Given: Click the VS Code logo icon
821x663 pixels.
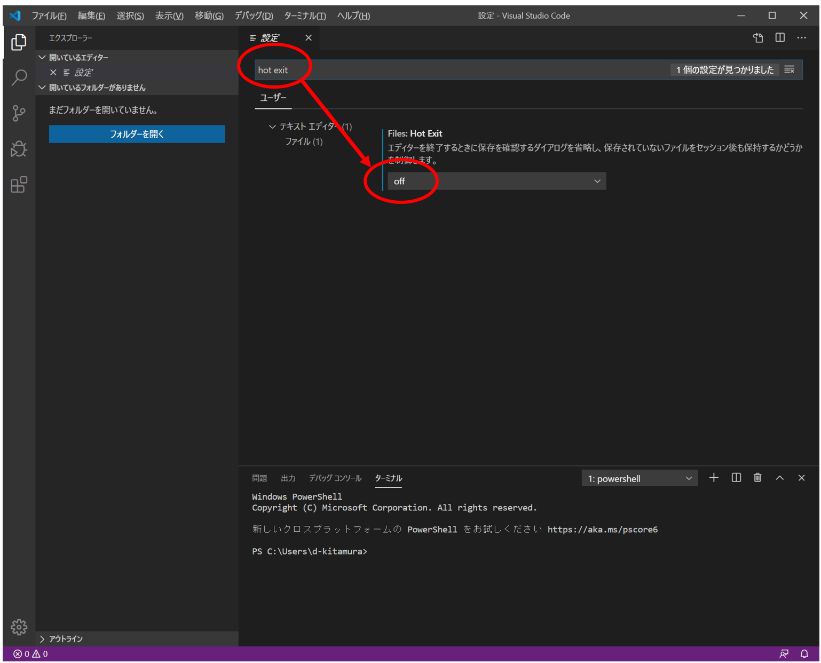Looking at the screenshot, I should pos(15,15).
